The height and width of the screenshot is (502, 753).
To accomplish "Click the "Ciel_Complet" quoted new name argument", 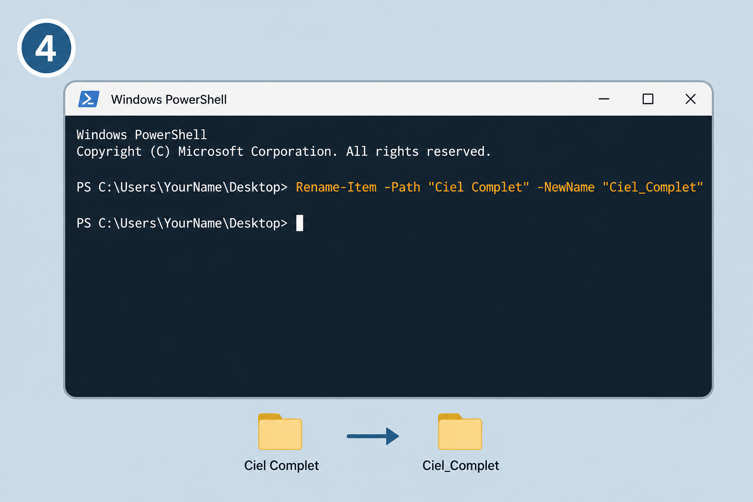I will click(x=653, y=187).
